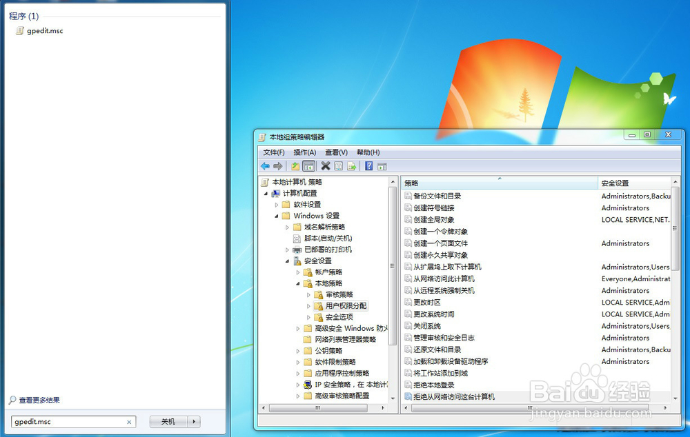Open the 操作(A) menu
Image resolution: width=690 pixels, height=437 pixels.
coord(304,152)
